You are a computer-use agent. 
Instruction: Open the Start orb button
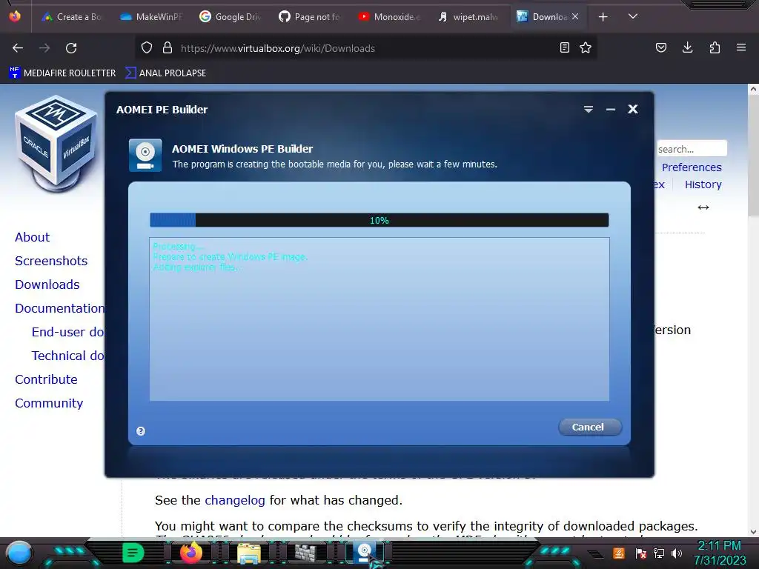(19, 553)
